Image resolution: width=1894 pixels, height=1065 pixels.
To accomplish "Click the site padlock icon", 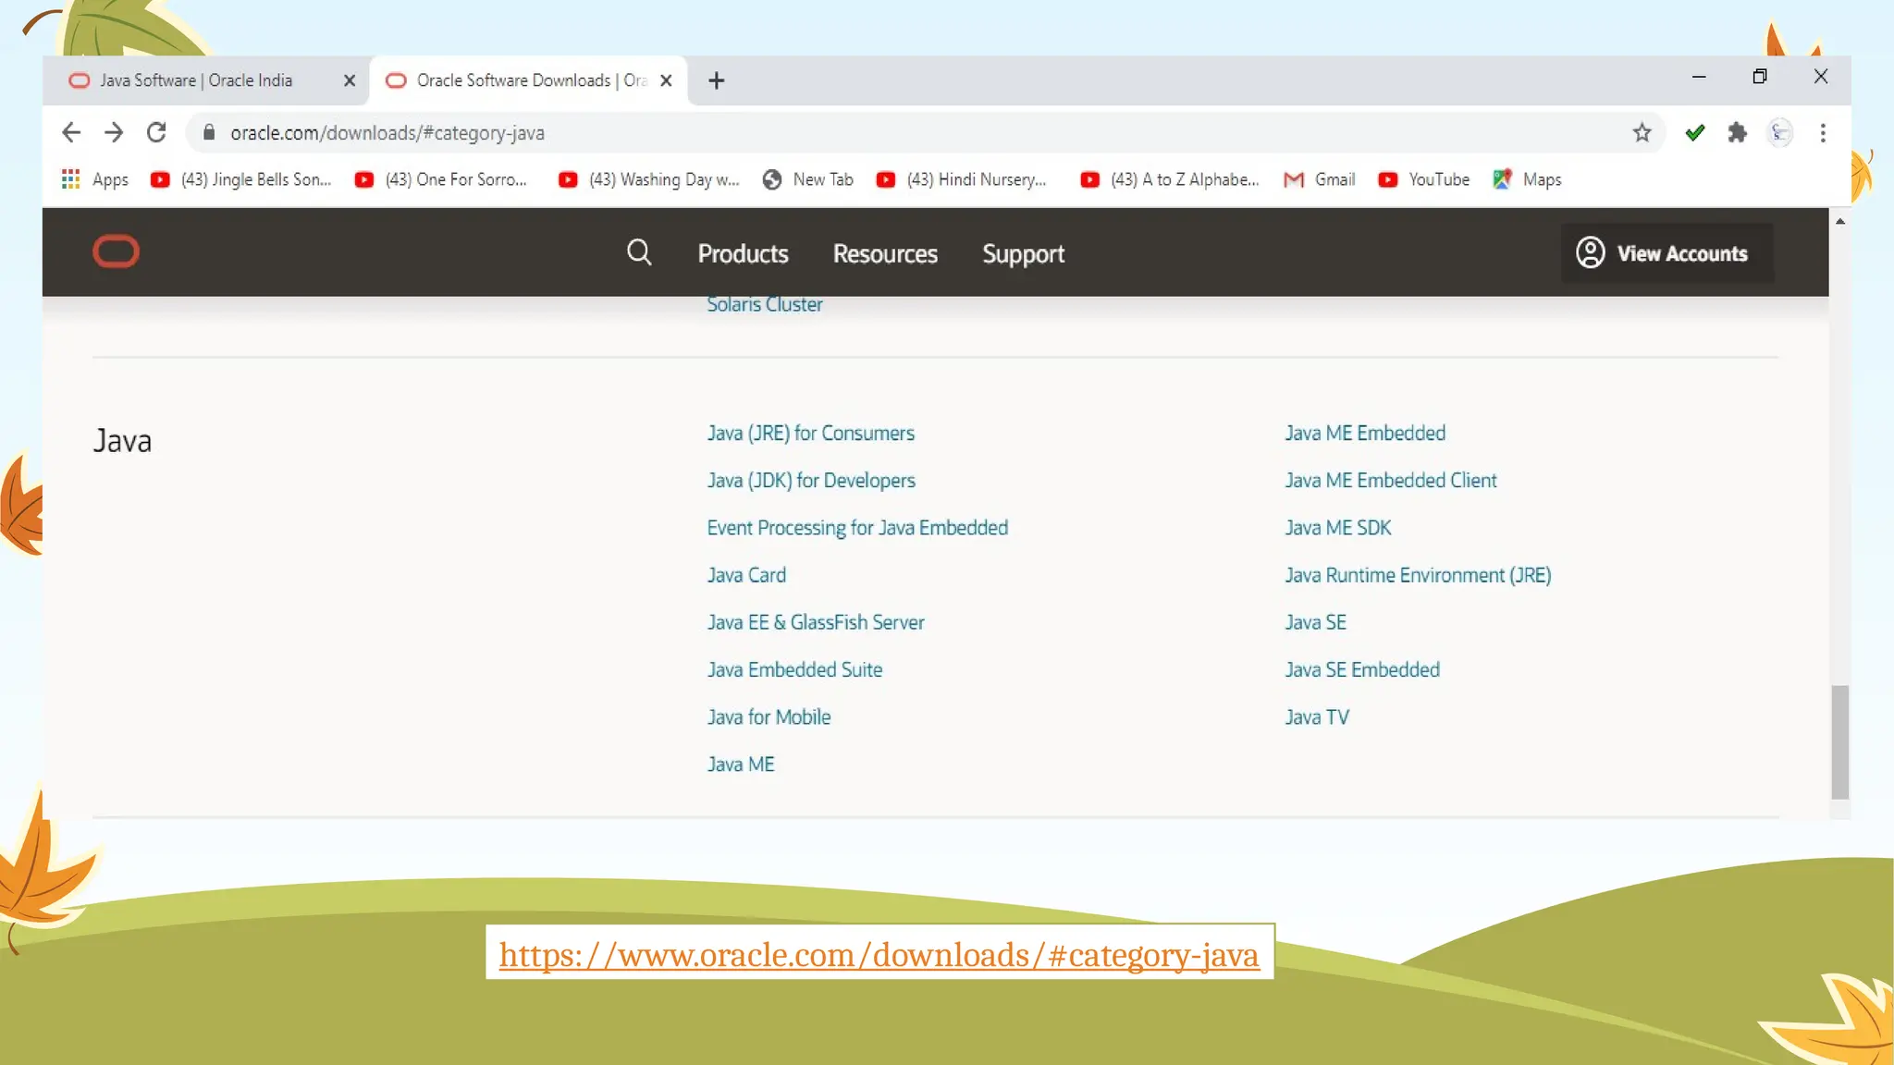I will click(209, 133).
